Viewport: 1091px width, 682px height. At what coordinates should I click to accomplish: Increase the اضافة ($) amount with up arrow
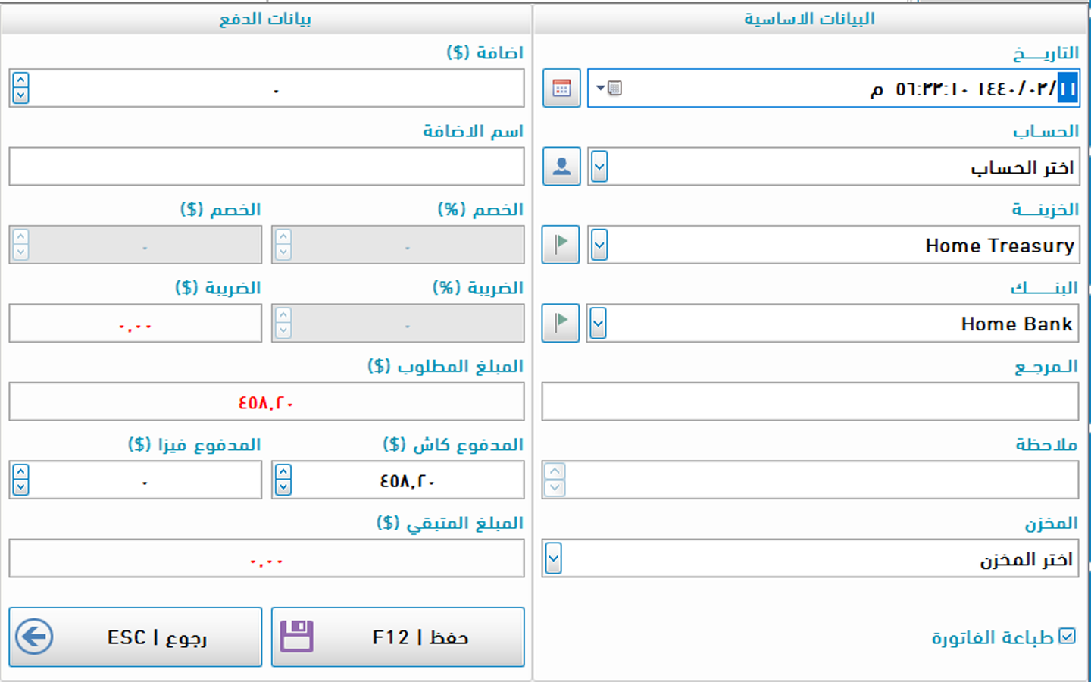(21, 80)
